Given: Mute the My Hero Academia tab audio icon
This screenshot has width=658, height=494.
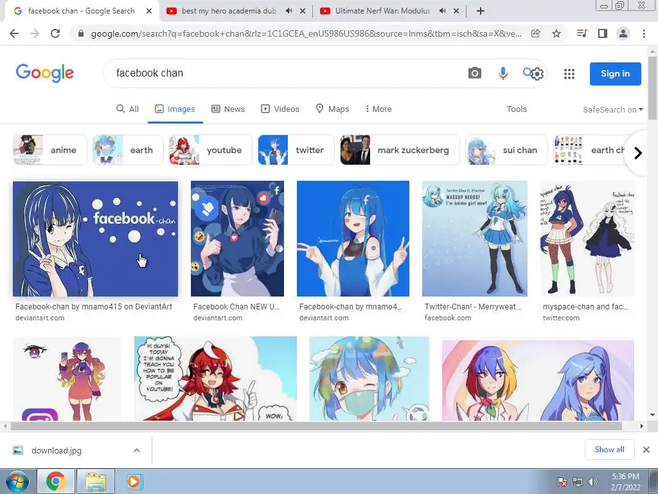Looking at the screenshot, I should tap(289, 11).
